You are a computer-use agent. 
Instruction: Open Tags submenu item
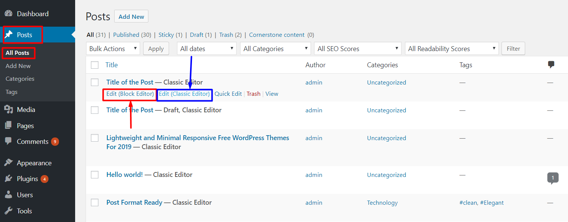point(11,92)
